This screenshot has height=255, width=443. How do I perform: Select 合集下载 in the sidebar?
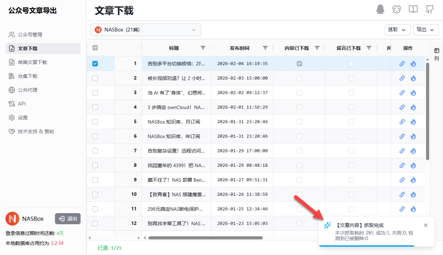click(27, 76)
